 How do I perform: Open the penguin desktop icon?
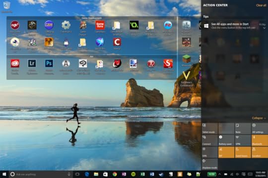coord(66,42)
